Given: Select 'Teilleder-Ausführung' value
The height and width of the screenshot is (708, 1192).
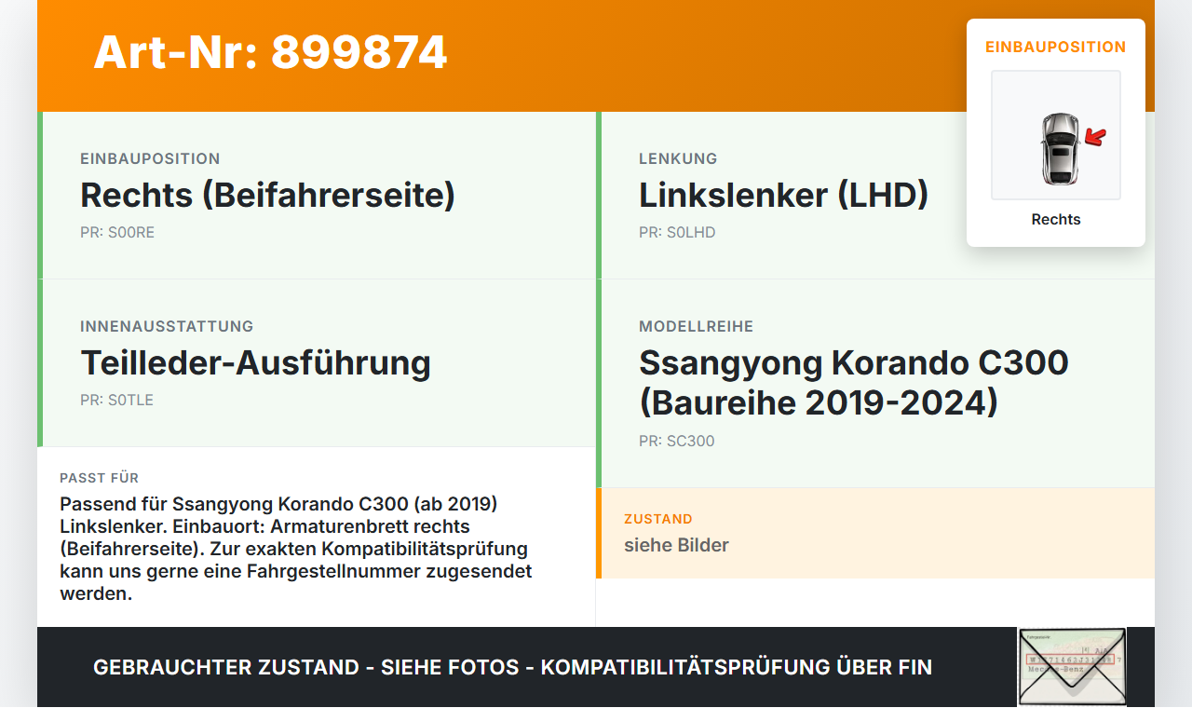Looking at the screenshot, I should 256,363.
